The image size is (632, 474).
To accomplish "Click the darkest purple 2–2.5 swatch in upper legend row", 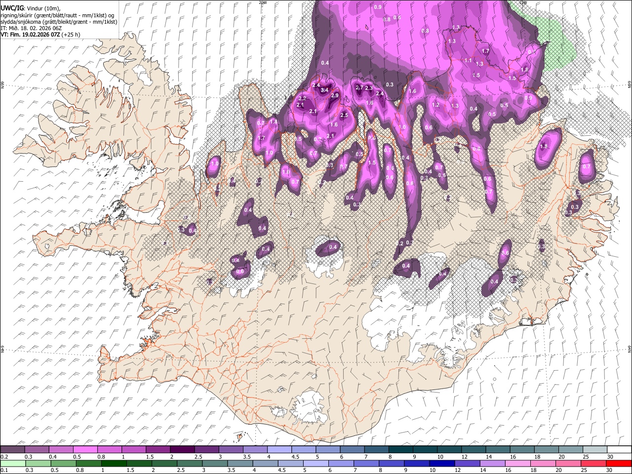I will pos(182,449).
